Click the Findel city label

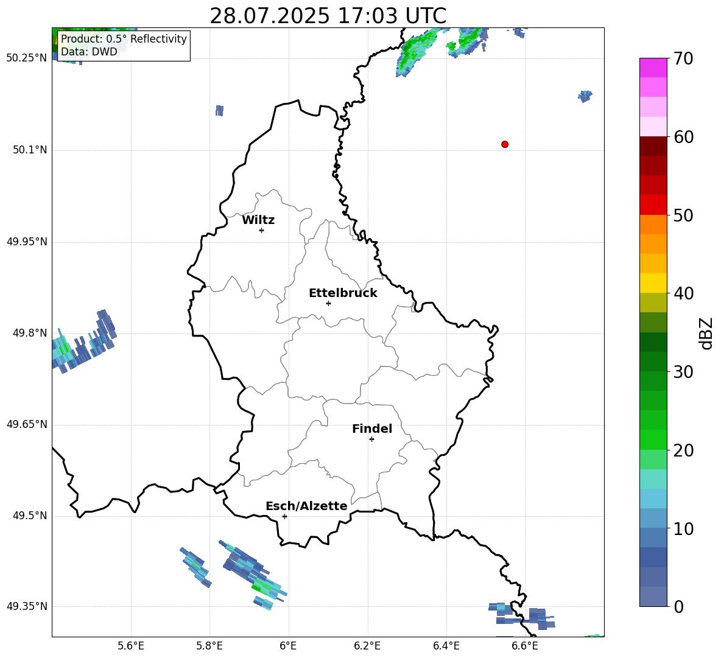(x=372, y=429)
